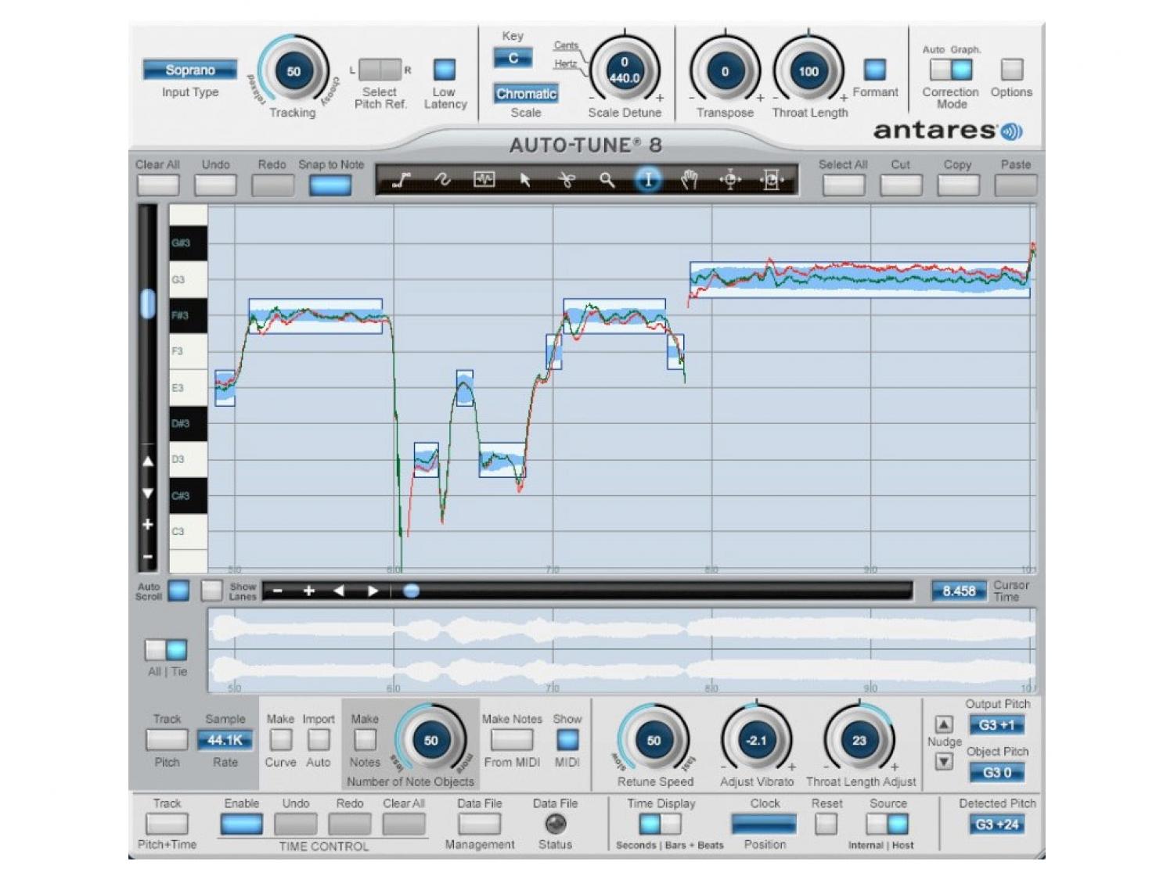The height and width of the screenshot is (880, 1174).
Task: Select the Curve drawing tool
Action: click(x=442, y=181)
